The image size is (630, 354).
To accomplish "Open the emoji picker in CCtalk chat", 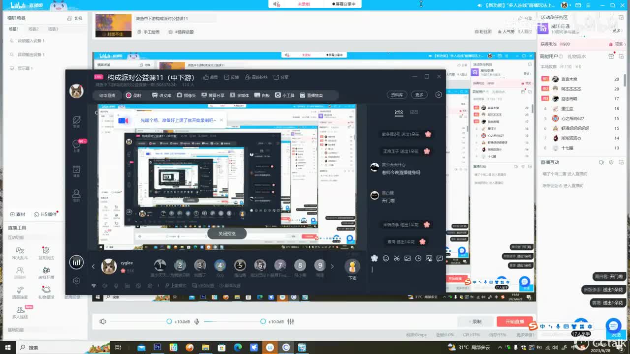I will (x=386, y=258).
